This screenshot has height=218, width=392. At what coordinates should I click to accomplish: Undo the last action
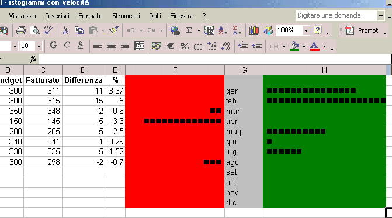pyautogui.click(x=131, y=30)
